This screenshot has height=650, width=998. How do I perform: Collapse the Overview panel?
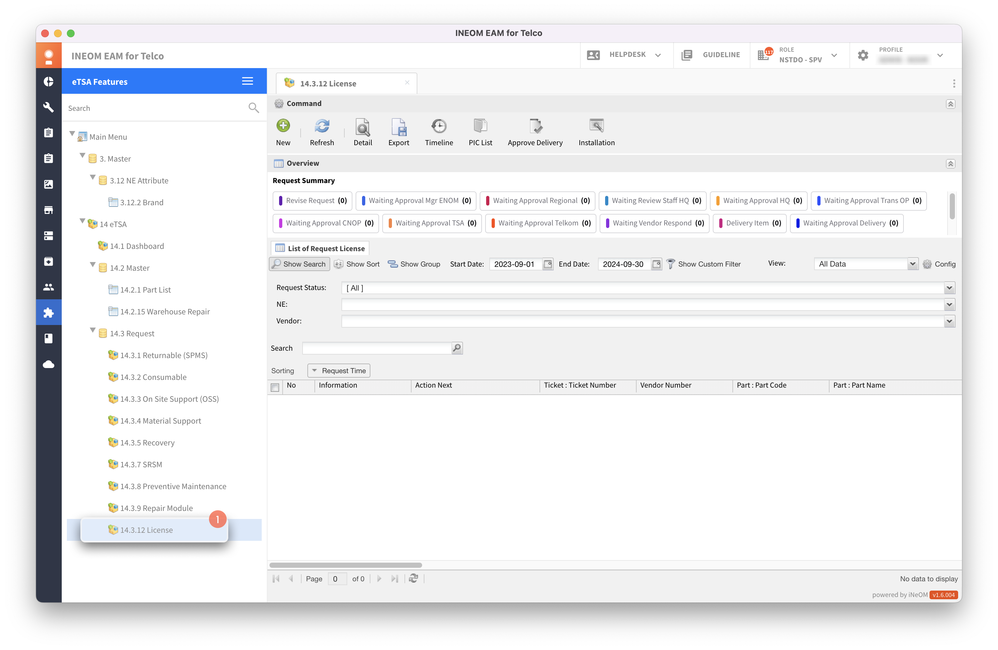tap(950, 164)
